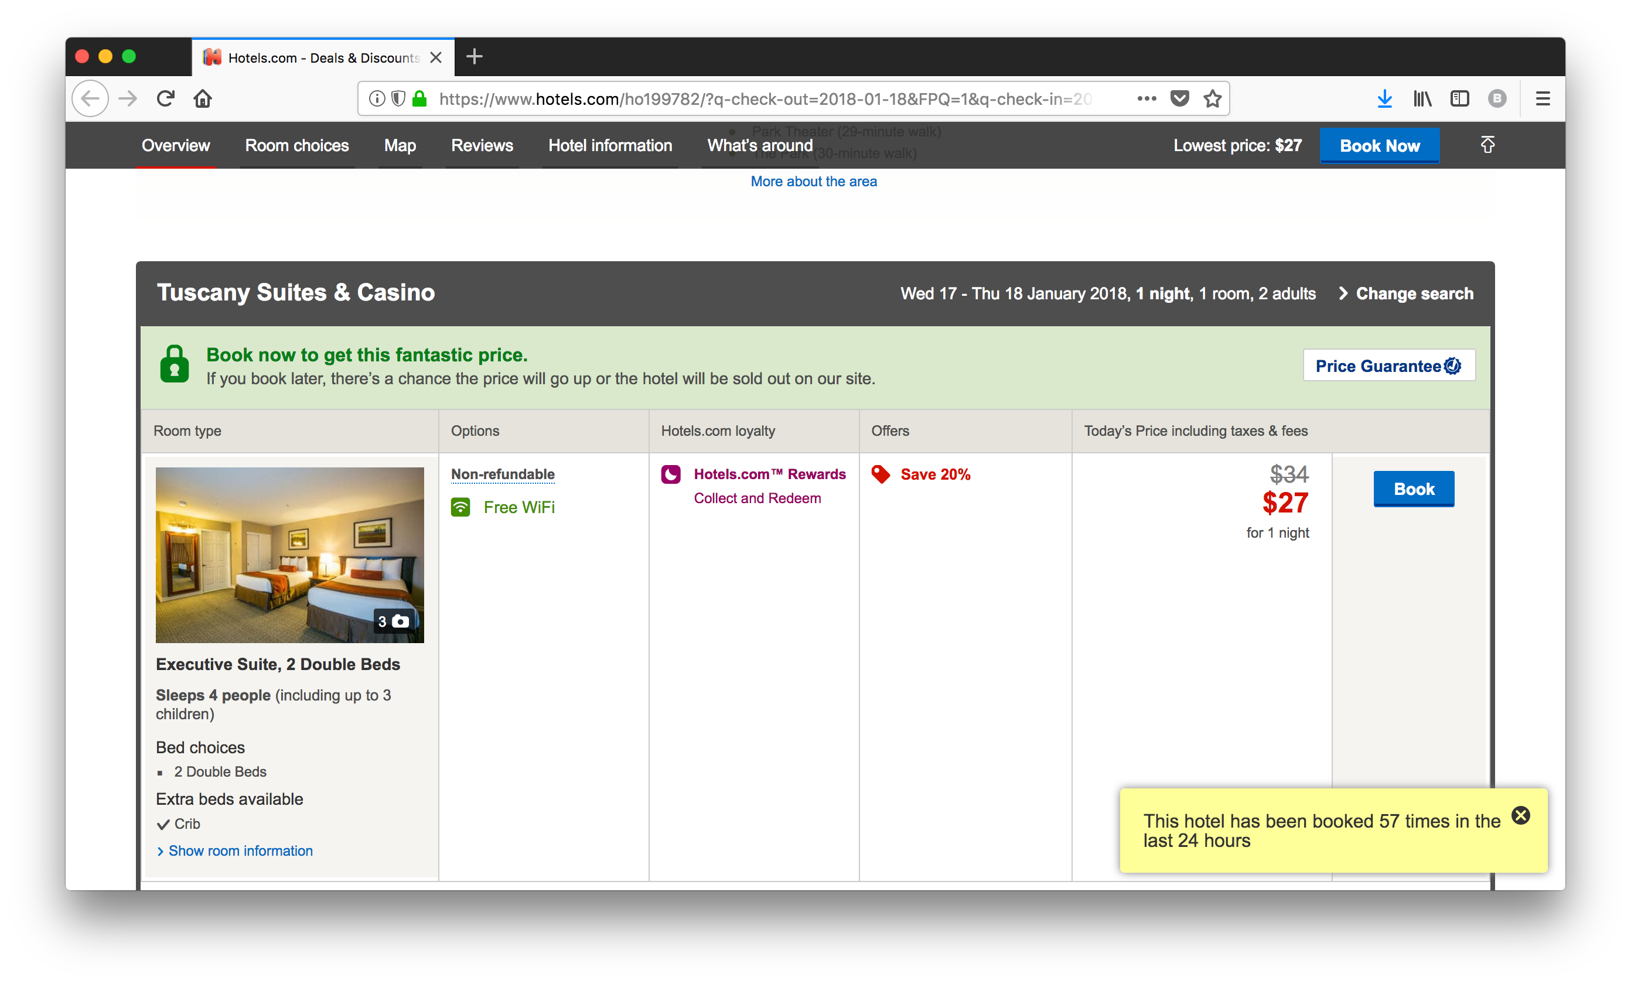Viewport: 1631px width, 984px height.
Task: Click the Book Now button in header
Action: (x=1380, y=146)
